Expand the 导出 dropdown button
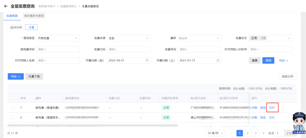The height and width of the screenshot is (138, 306). point(16,76)
